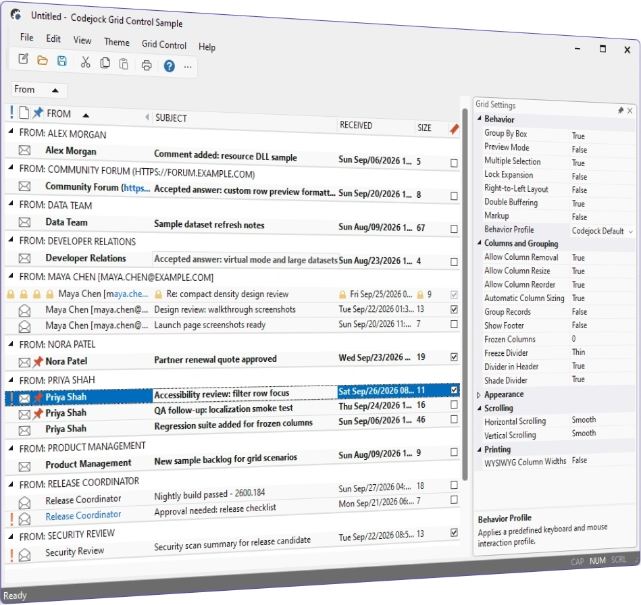The width and height of the screenshot is (641, 605).
Task: Expand the Appearance settings section
Action: point(479,395)
